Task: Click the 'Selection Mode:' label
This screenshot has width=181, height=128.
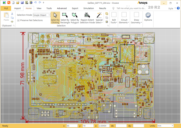Action: (25, 15)
